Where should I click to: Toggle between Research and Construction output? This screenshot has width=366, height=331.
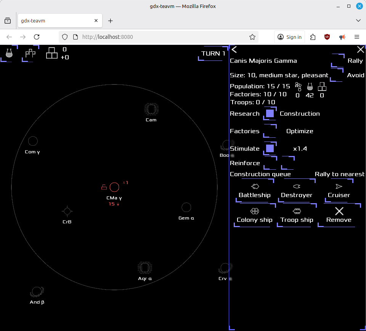[270, 113]
